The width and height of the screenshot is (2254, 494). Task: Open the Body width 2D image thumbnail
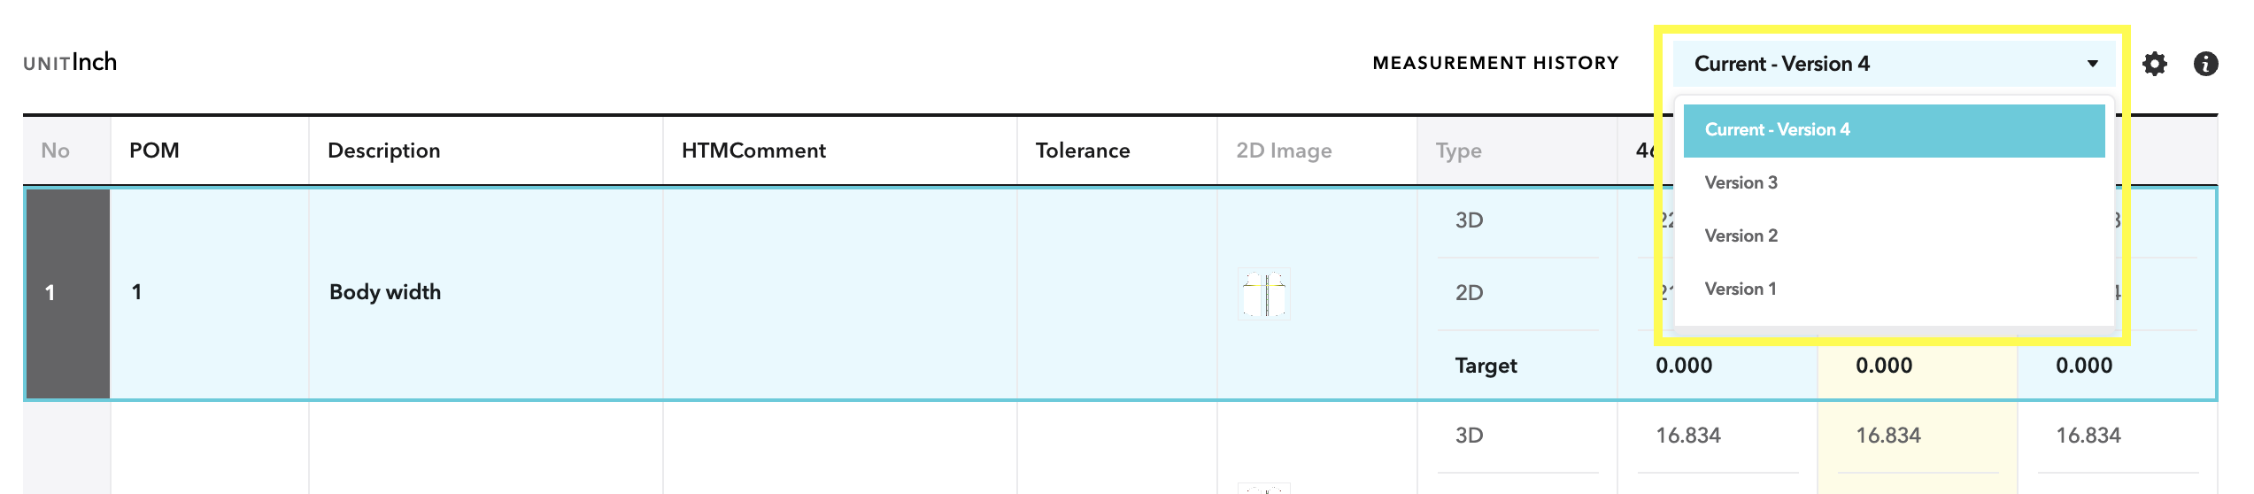point(1263,294)
